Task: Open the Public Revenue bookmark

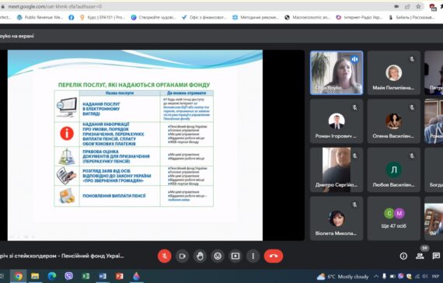Action: click(40, 18)
